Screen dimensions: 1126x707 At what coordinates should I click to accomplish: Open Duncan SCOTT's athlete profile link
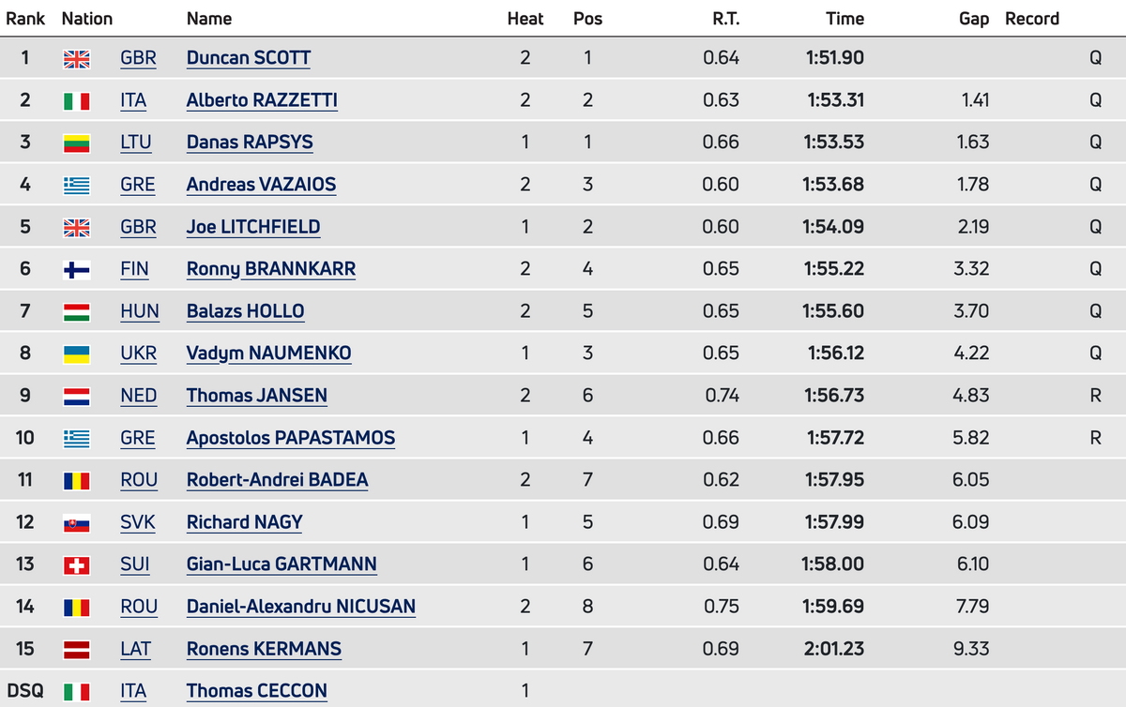pyautogui.click(x=249, y=58)
